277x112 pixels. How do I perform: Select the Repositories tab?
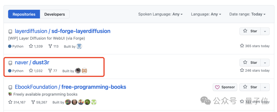24,14
